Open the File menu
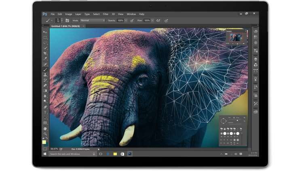 click(53, 14)
